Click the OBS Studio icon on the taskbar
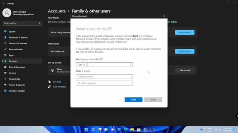Screen dimensions: 238x133 [152, 130]
